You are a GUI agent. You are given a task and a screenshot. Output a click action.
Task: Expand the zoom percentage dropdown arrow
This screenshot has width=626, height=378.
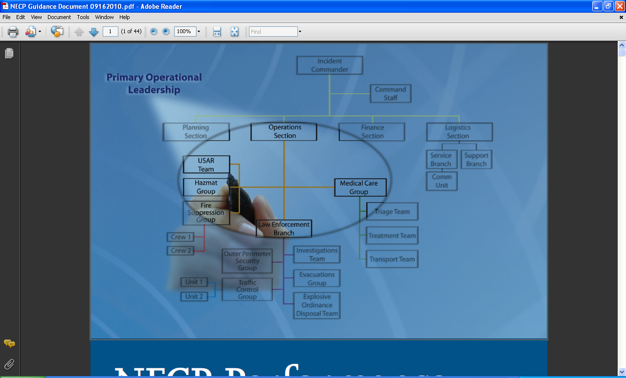click(x=199, y=32)
